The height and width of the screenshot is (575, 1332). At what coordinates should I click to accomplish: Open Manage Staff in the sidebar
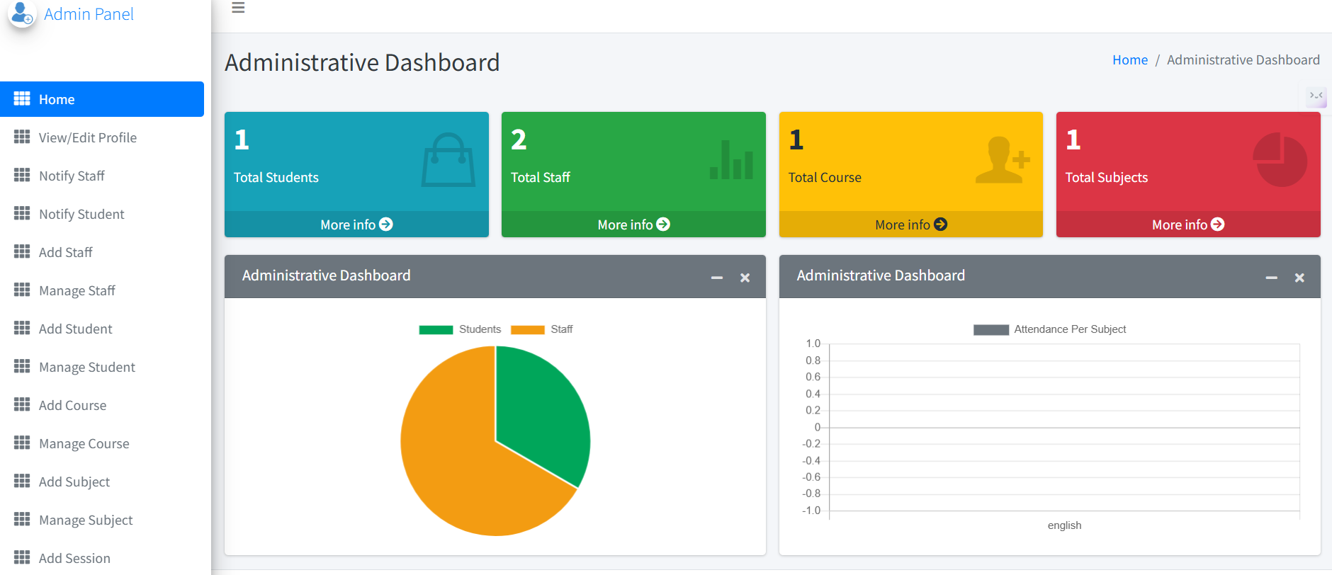click(x=77, y=290)
